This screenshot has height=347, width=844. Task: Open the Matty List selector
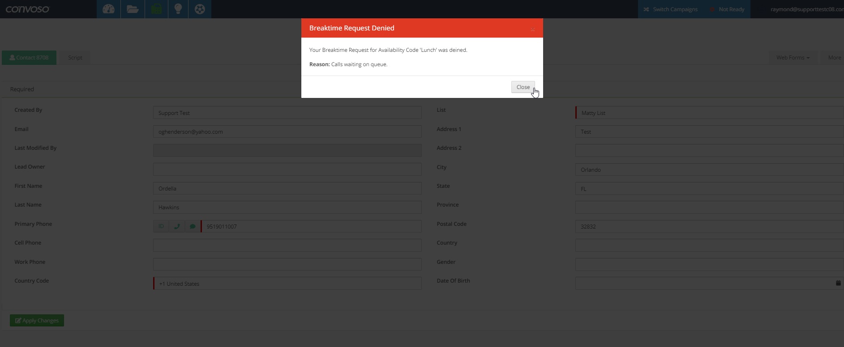pos(709,113)
